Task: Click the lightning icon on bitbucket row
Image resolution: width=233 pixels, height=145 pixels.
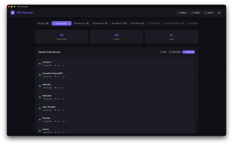Action: tap(56, 99)
